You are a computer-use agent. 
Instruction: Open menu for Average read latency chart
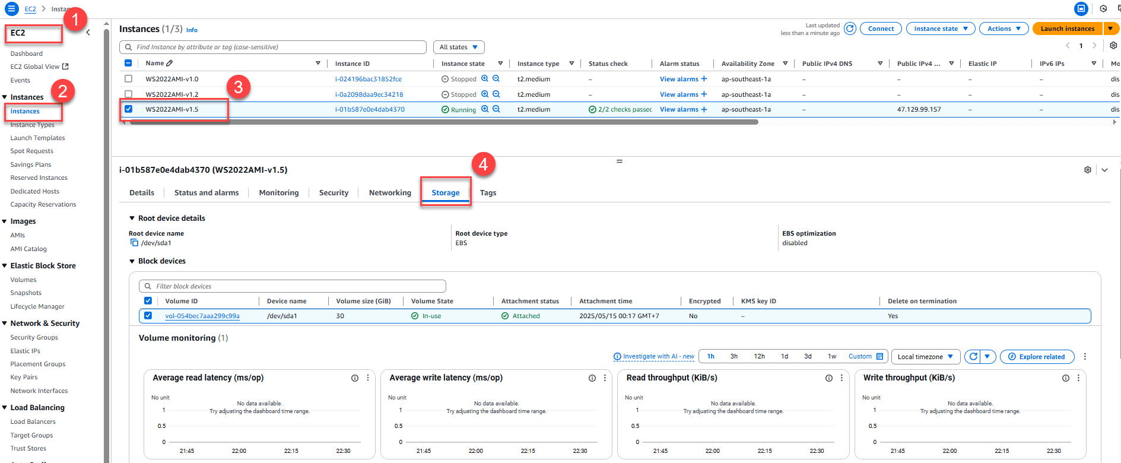[x=368, y=378]
